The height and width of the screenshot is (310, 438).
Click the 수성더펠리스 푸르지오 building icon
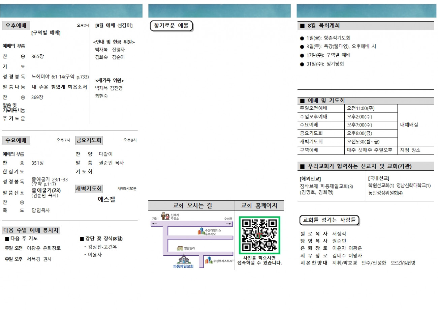[201, 231]
